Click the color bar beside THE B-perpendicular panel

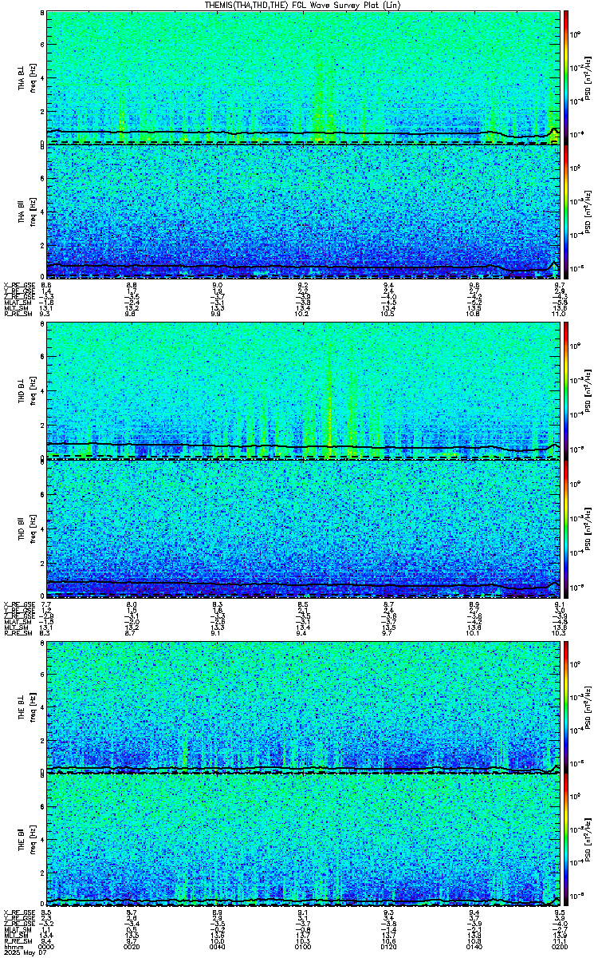(566, 707)
